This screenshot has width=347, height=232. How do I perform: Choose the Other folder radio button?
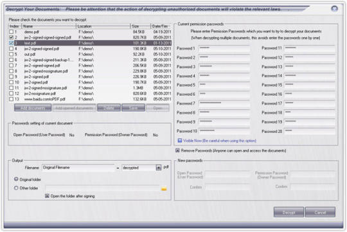(16, 188)
